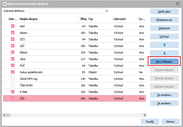Image resolution: width=183 pixels, height=127 pixels.
Task: Click the Šířka column header
Action: pos(83,19)
